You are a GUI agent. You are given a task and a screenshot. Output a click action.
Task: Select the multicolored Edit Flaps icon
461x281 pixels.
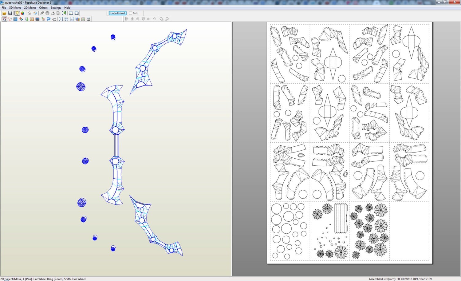click(x=21, y=19)
